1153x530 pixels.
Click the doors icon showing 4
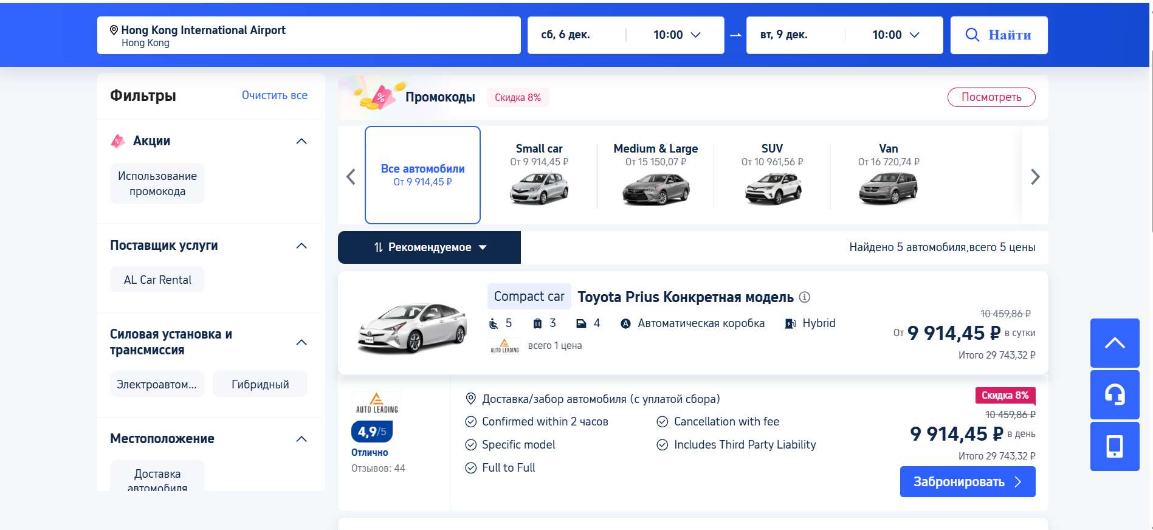(x=581, y=323)
